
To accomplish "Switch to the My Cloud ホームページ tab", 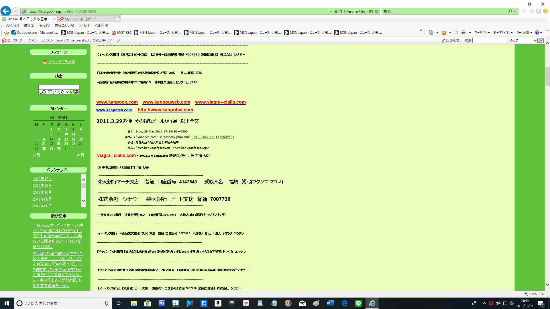I will coord(86,19).
